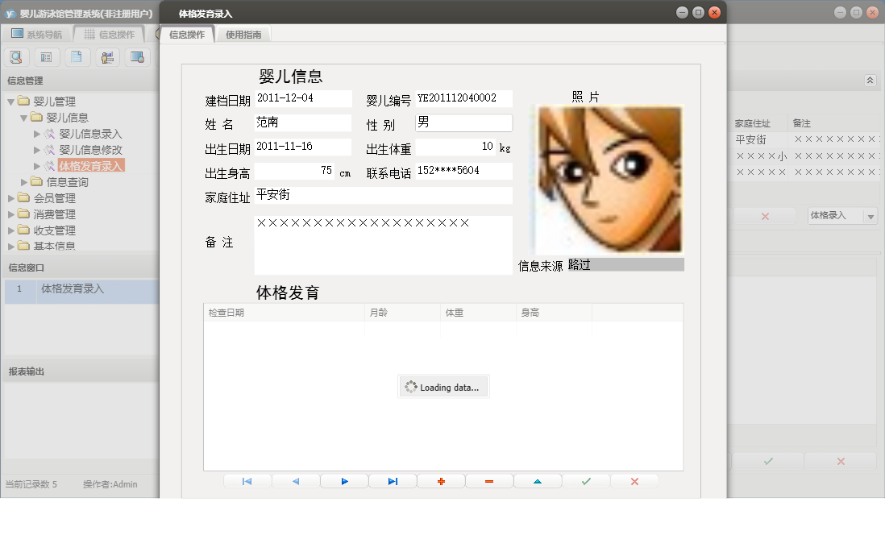
Task: Confirm record with the green checkmark icon
Action: [x=586, y=480]
